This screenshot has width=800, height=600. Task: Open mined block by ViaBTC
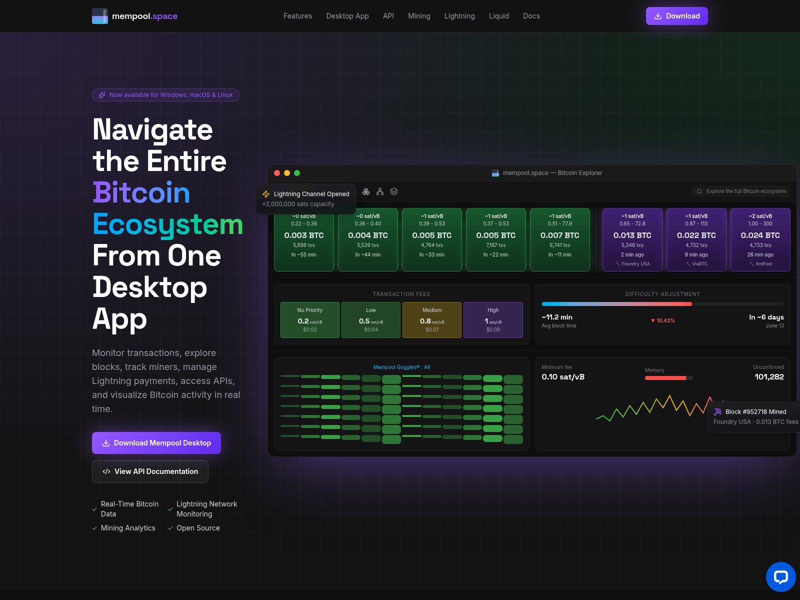pos(696,240)
